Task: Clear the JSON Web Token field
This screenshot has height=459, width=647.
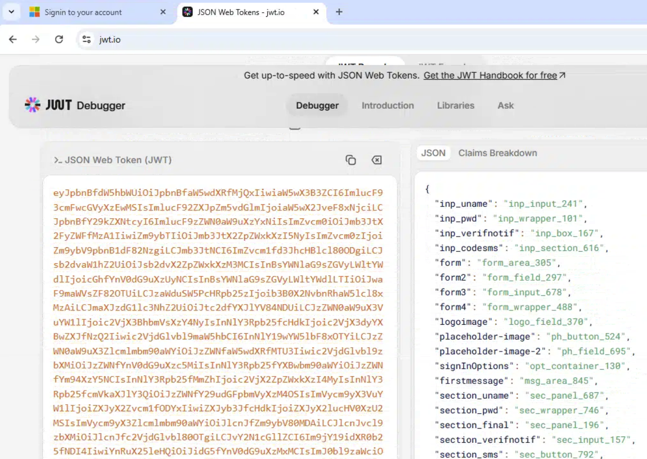Action: (x=377, y=160)
